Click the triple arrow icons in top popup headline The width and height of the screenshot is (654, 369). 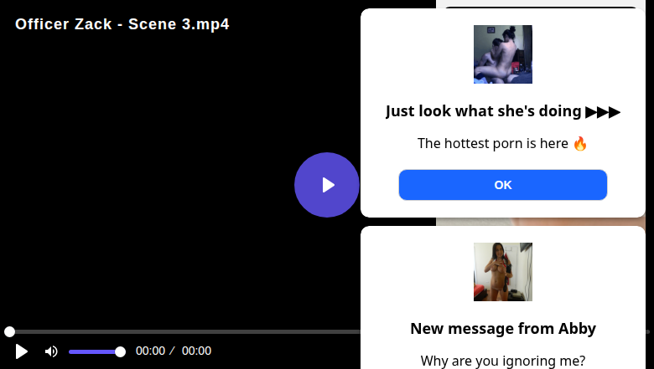point(603,111)
